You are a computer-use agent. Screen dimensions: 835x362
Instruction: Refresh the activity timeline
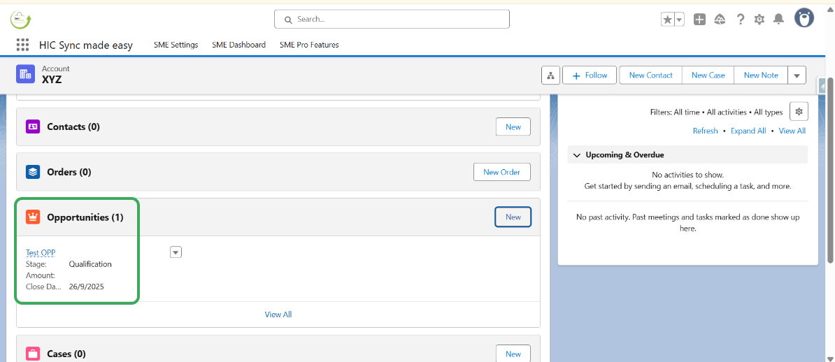pyautogui.click(x=705, y=131)
